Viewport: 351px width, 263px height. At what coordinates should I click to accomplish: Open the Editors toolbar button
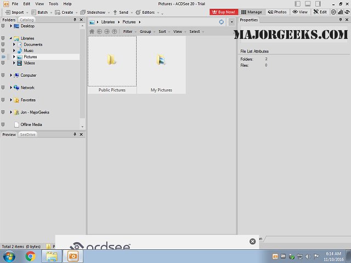[145, 12]
